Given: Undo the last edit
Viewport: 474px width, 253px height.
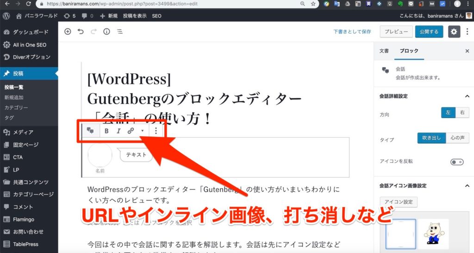Looking at the screenshot, I should (81, 32).
